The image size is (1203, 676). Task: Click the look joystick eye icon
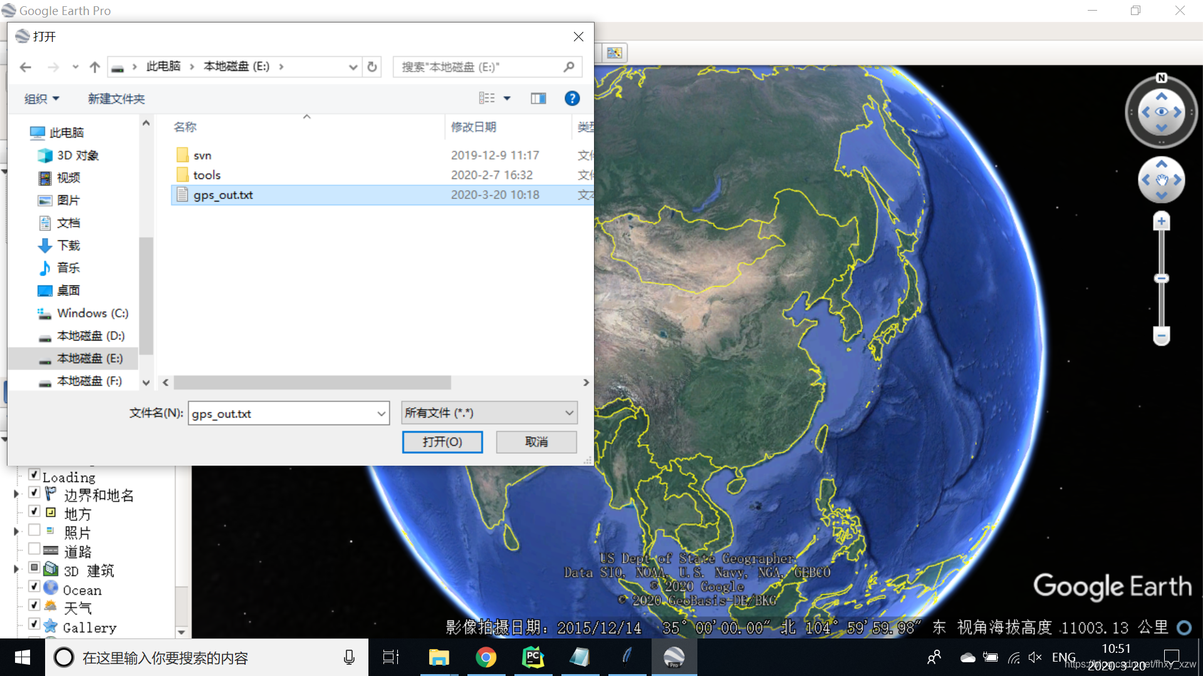[1162, 112]
